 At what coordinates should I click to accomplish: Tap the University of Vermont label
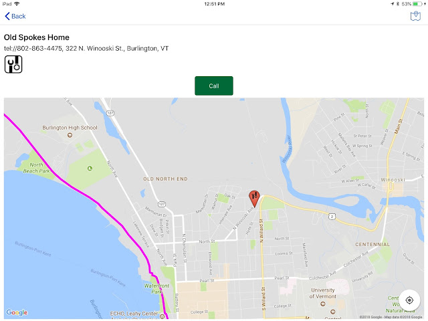click(322, 293)
